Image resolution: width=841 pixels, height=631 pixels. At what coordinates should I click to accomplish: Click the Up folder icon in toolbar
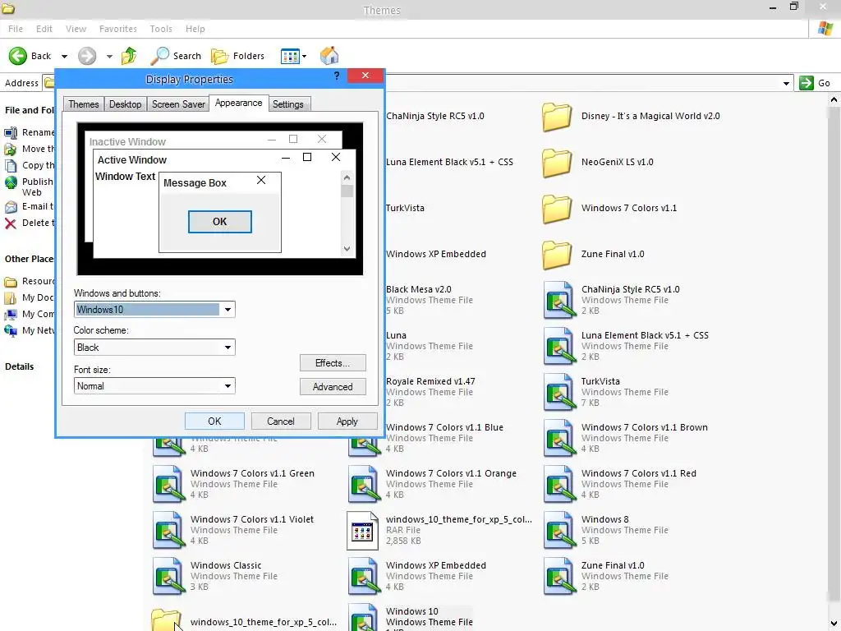pyautogui.click(x=129, y=56)
